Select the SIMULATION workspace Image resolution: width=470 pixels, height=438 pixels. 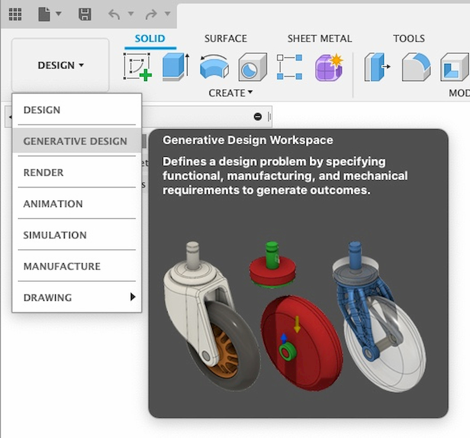[55, 235]
